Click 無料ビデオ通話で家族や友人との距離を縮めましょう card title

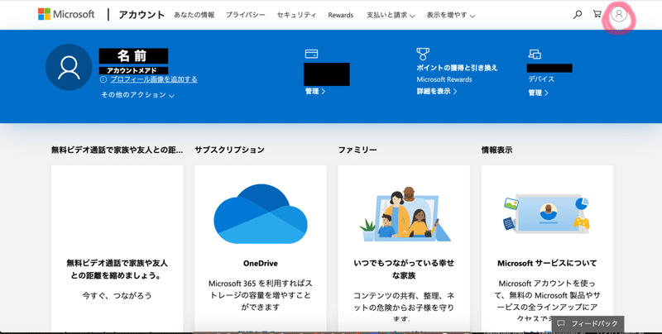click(117, 269)
